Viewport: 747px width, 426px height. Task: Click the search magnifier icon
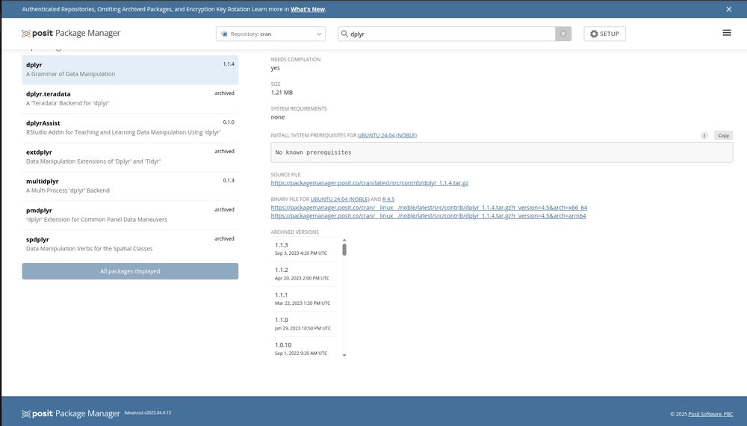344,34
